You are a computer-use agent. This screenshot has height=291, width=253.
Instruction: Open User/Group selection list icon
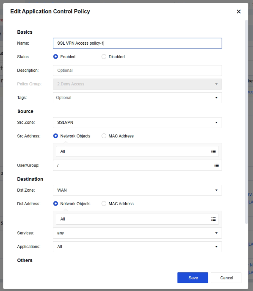(217, 165)
